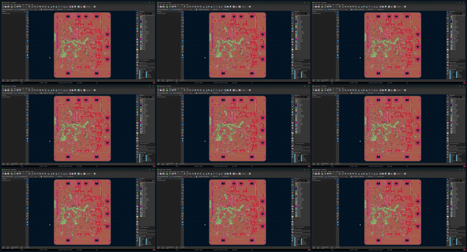Screen dimensions: 467x252
Task: Click Print icon in center window toolbar
Action: (173, 90)
